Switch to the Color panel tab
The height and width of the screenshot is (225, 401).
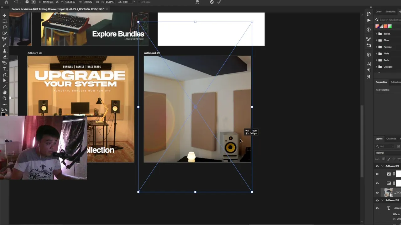tap(378, 12)
